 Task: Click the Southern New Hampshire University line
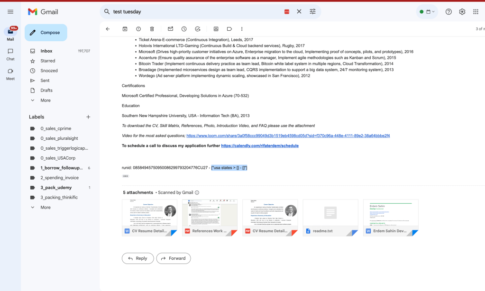[x=185, y=116]
